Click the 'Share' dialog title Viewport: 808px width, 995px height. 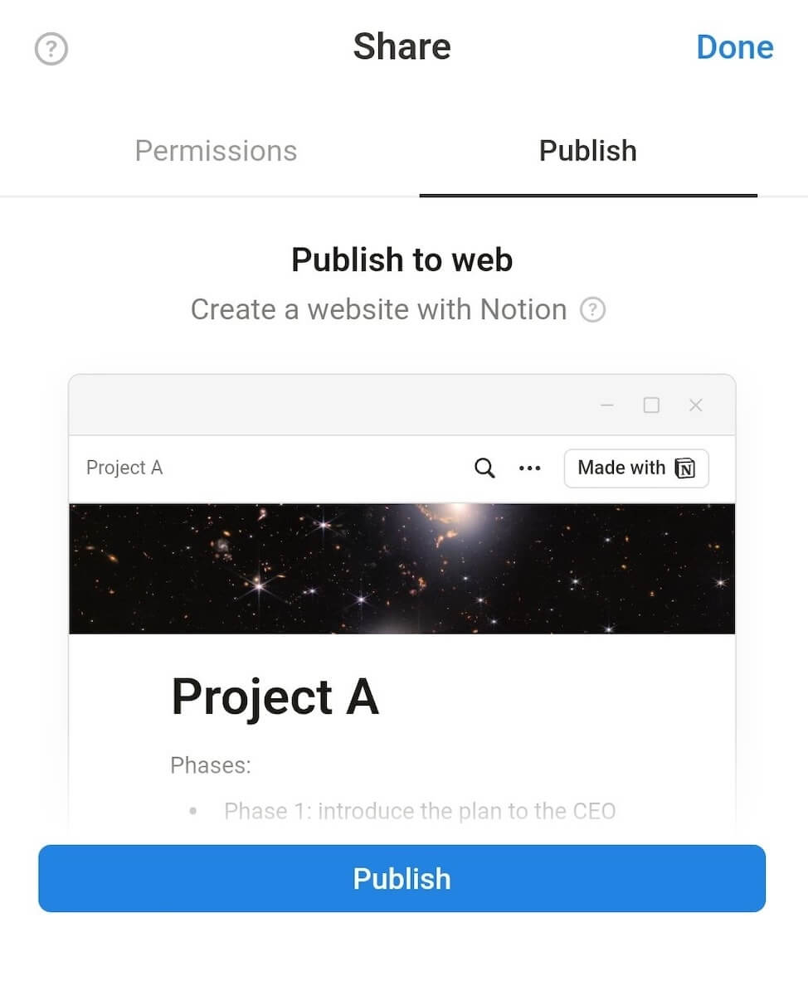(402, 47)
